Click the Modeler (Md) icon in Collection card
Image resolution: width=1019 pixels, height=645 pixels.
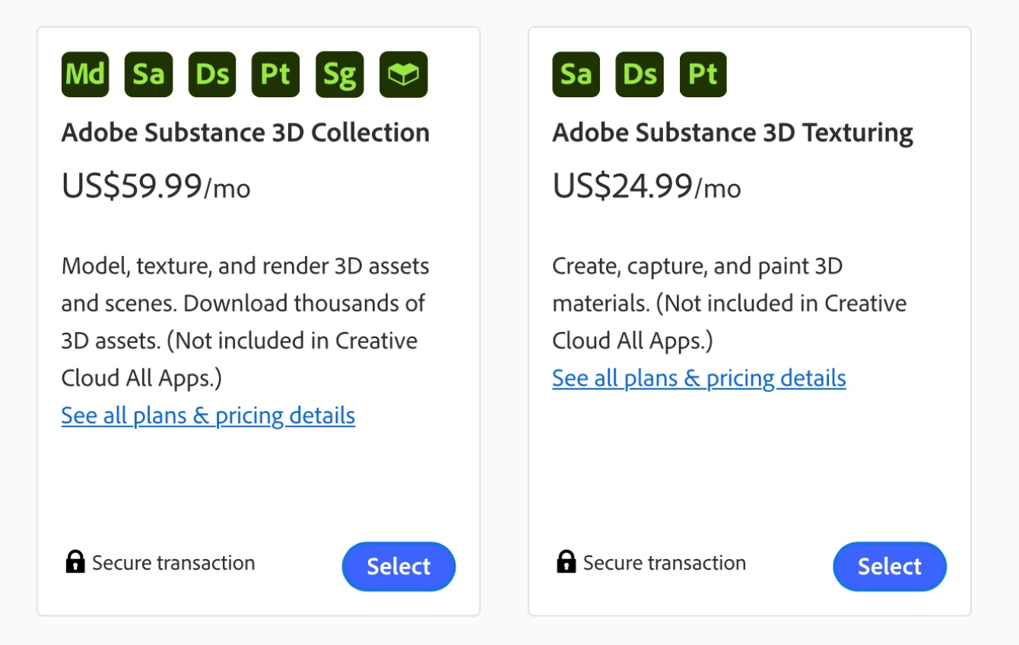coord(85,74)
